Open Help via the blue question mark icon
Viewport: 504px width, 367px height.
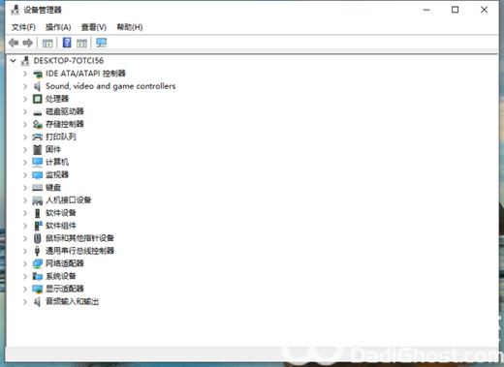click(x=67, y=43)
